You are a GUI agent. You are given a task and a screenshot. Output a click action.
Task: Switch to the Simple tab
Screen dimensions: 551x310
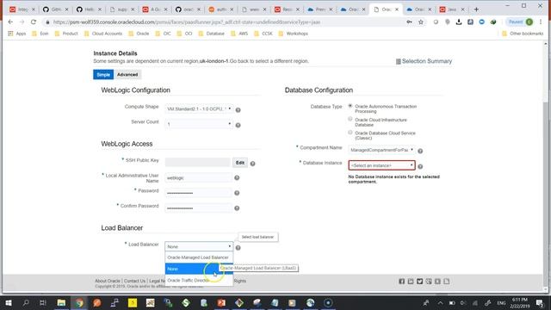click(103, 75)
